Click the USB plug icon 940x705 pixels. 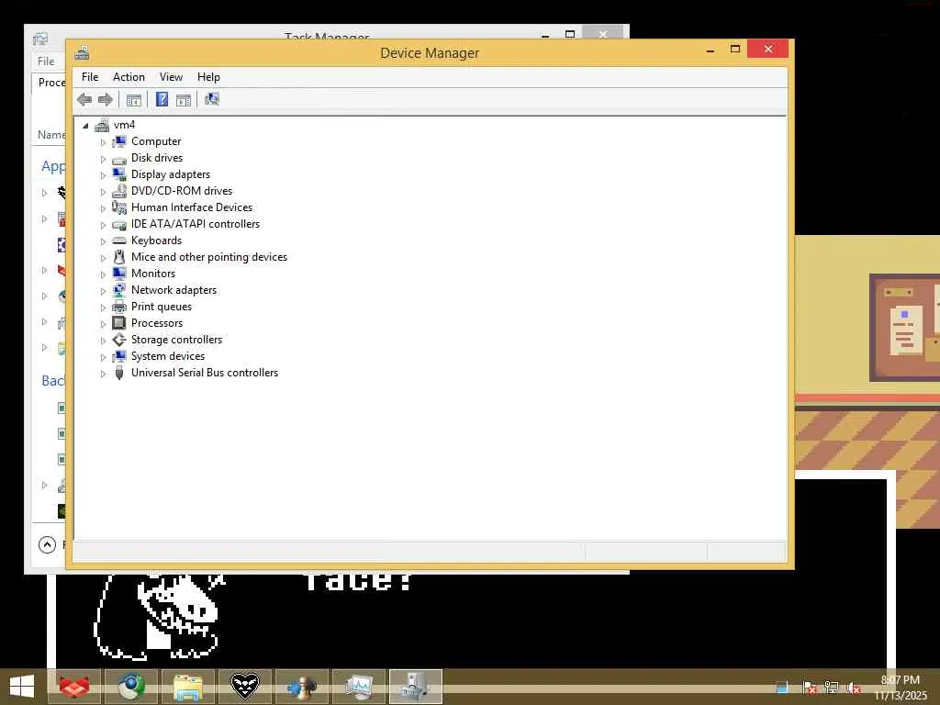[119, 373]
